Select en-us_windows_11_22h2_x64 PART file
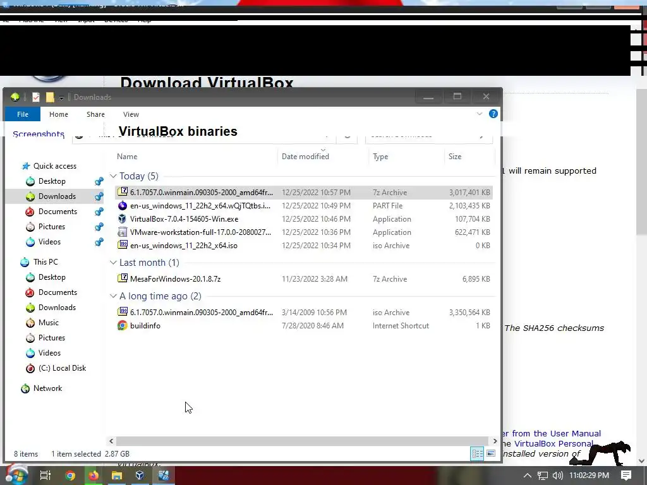 click(304, 205)
